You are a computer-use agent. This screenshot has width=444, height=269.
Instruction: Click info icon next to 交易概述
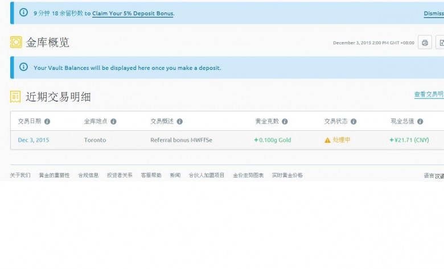click(x=180, y=122)
